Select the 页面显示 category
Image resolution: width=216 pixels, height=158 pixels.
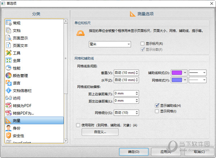click(34, 38)
